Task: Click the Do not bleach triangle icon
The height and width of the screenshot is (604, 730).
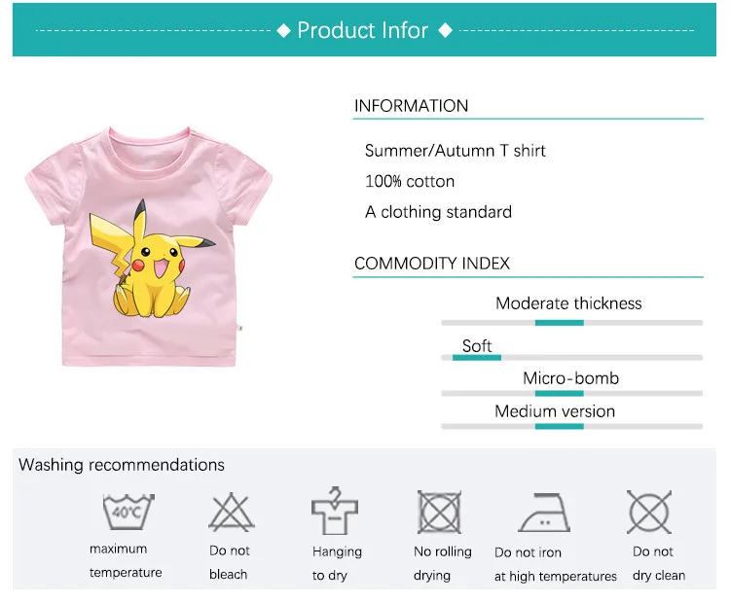Action: click(x=232, y=513)
